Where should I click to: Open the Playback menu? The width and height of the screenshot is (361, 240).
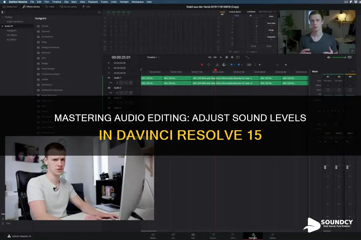pyautogui.click(x=93, y=2)
